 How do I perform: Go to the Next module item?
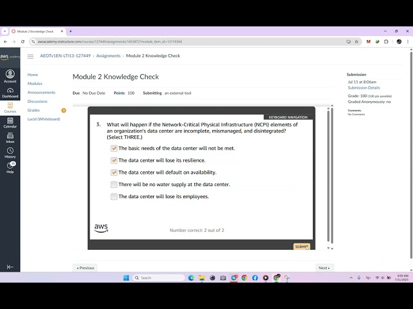(325, 268)
